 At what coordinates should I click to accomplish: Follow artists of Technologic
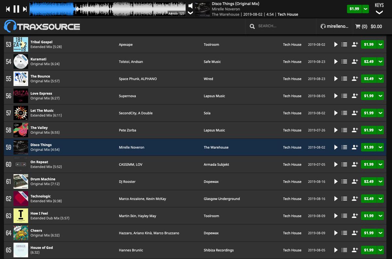355,199
